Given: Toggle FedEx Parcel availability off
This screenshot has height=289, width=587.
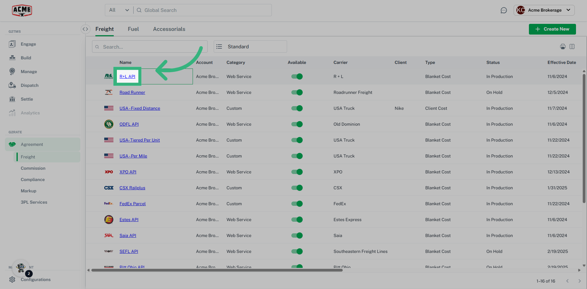Looking at the screenshot, I should 297,204.
